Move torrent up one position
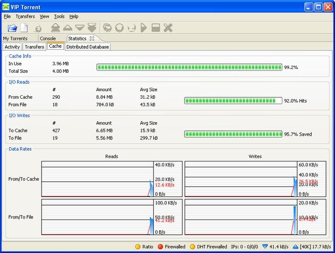335x253 pixels. click(67, 28)
